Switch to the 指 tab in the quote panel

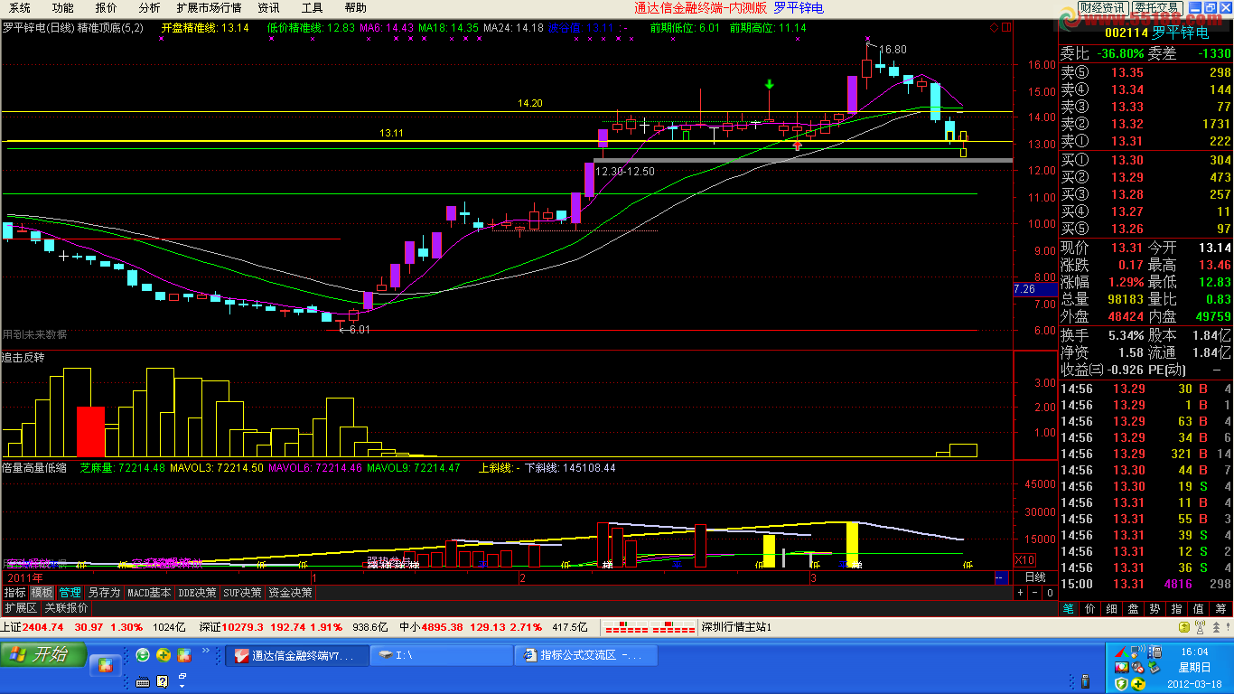1177,609
